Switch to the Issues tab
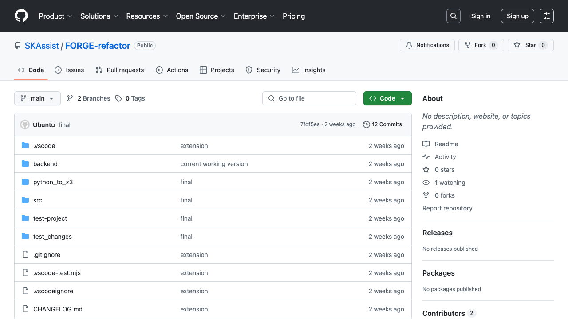This screenshot has height=319, width=568. pyautogui.click(x=69, y=70)
